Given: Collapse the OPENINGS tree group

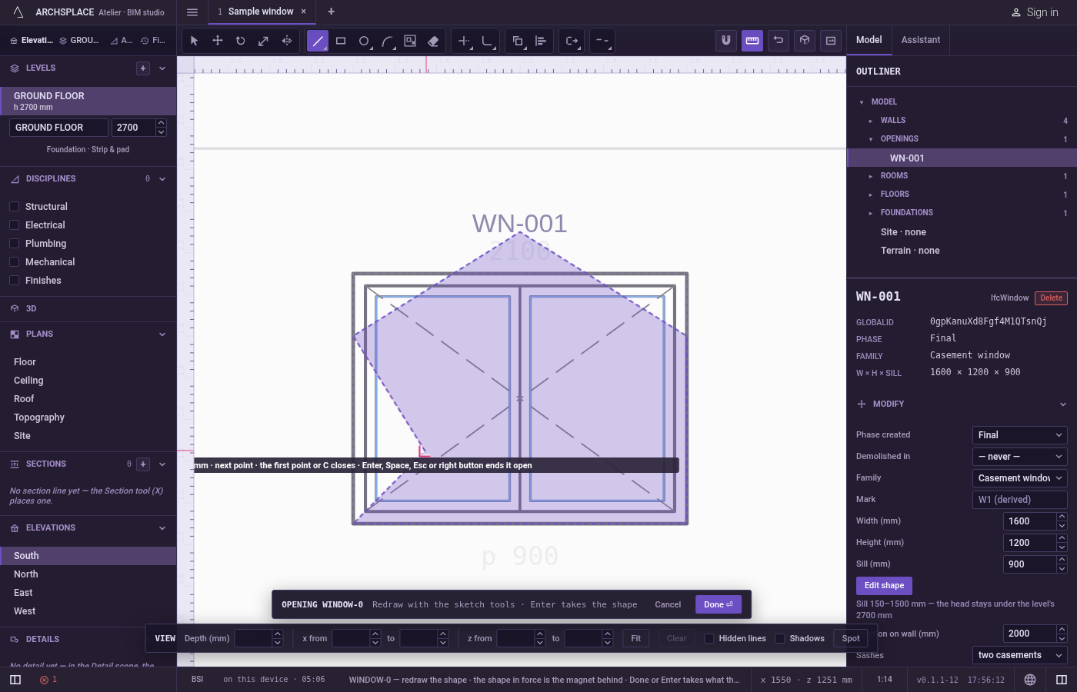Looking at the screenshot, I should click(x=871, y=139).
